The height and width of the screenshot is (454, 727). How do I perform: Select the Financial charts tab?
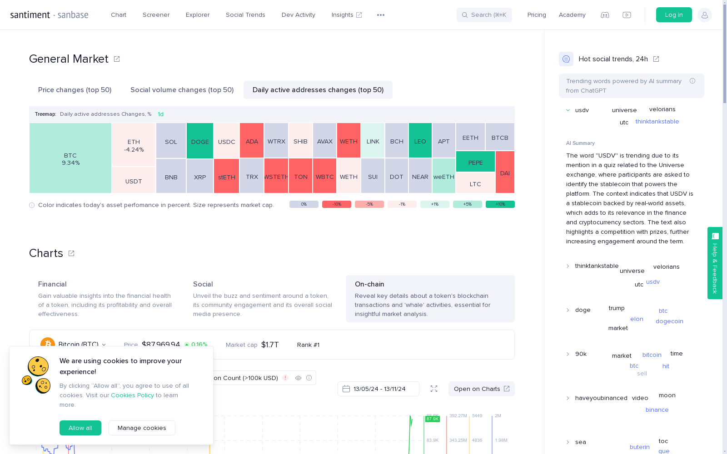(x=106, y=299)
